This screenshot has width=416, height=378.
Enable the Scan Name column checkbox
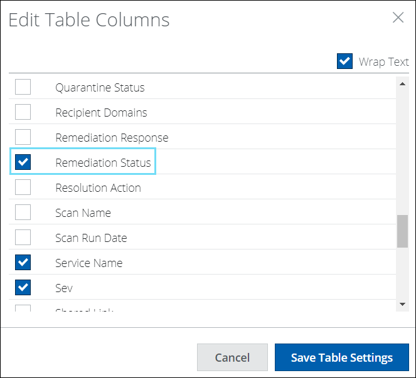(23, 213)
